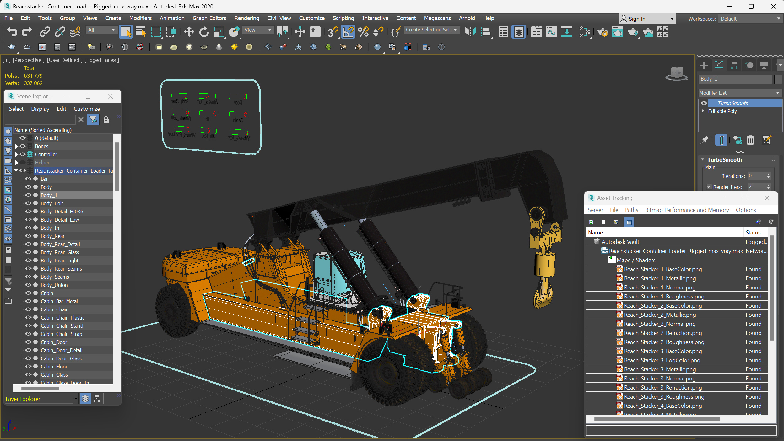Open Render Setup teapot icon
Image resolution: width=784 pixels, height=441 pixels.
tap(603, 32)
